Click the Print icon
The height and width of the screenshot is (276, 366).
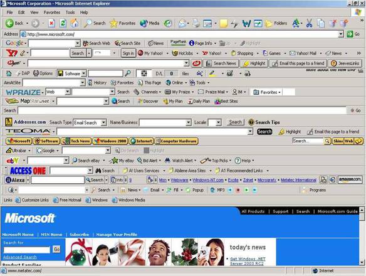[196, 23]
